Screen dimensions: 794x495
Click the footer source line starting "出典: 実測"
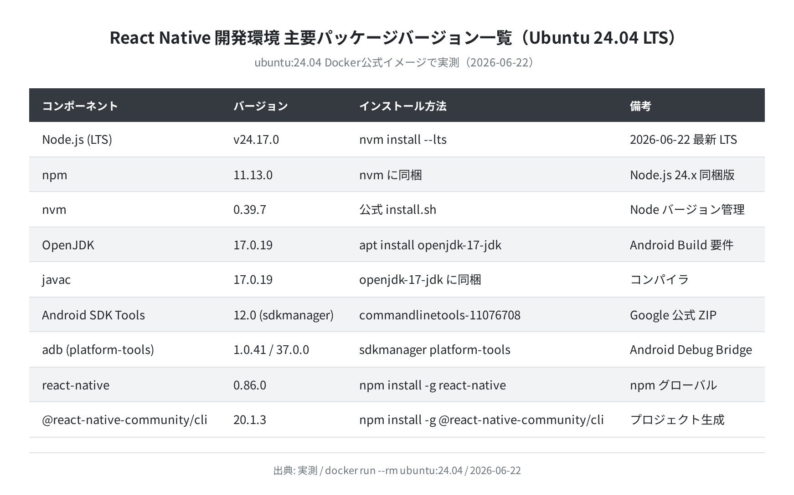click(x=397, y=470)
